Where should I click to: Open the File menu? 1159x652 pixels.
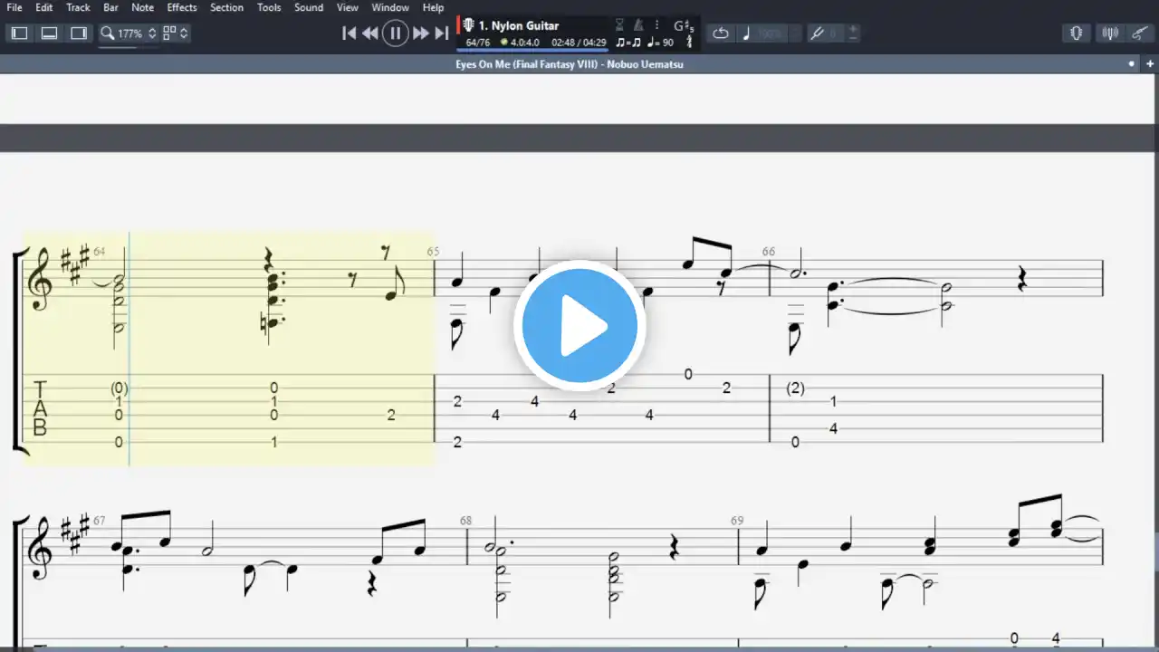click(14, 7)
